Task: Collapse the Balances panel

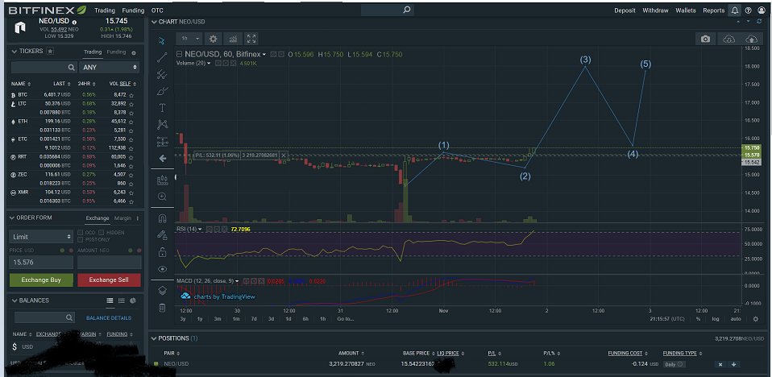Action: [15, 300]
